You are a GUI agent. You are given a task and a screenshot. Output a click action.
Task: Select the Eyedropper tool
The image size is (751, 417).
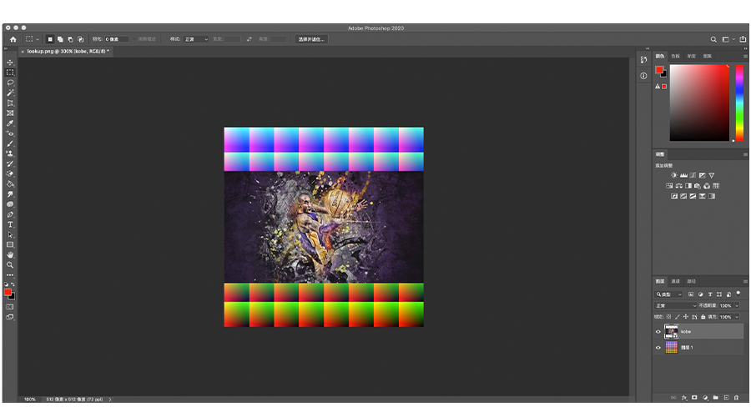coord(10,123)
